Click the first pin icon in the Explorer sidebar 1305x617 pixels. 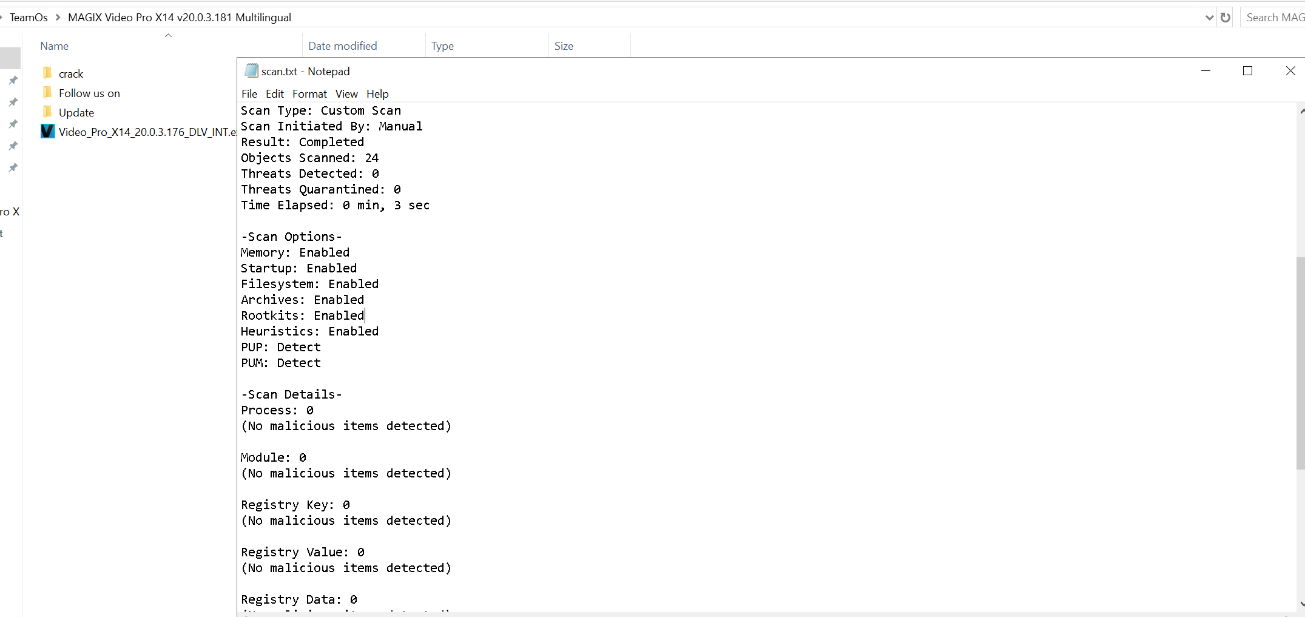click(13, 80)
